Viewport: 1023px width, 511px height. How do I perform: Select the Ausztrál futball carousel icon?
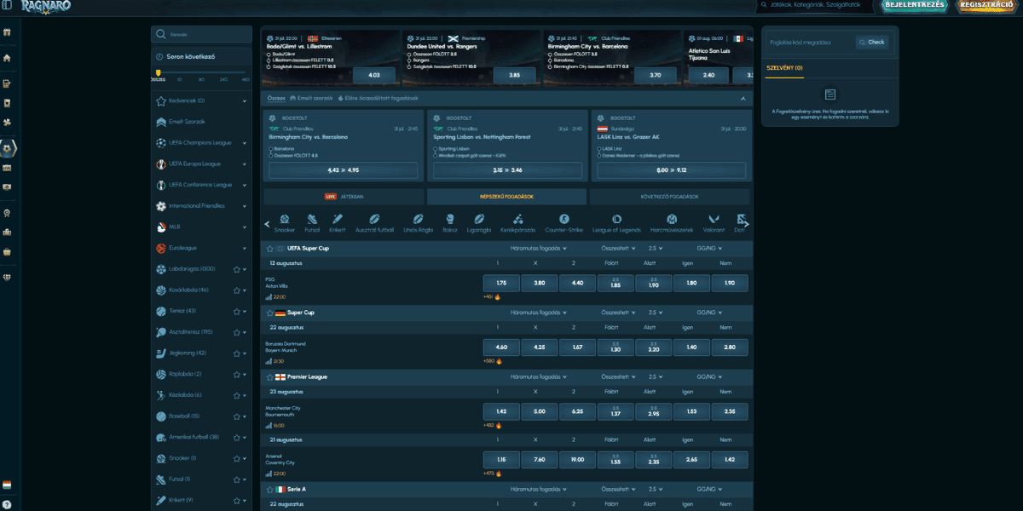coord(374,223)
